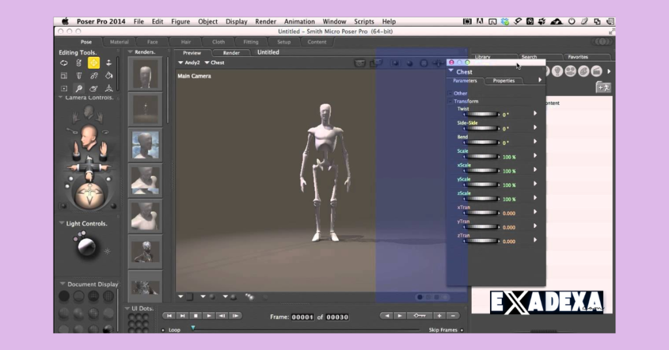The image size is (669, 350).
Task: Select the Twist editing tool
Action: 79,63
